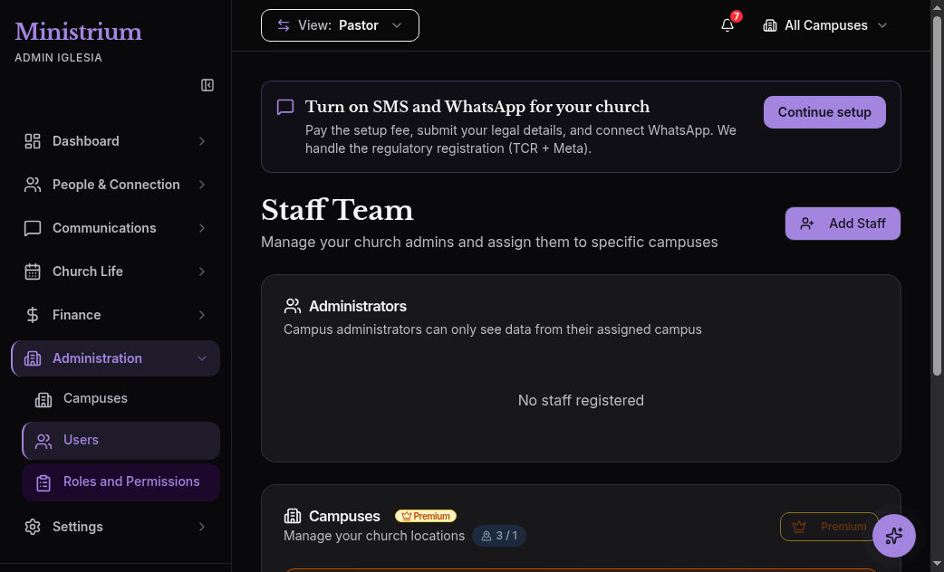Go to Campuses submenu item
The image size is (944, 572).
pos(121,399)
